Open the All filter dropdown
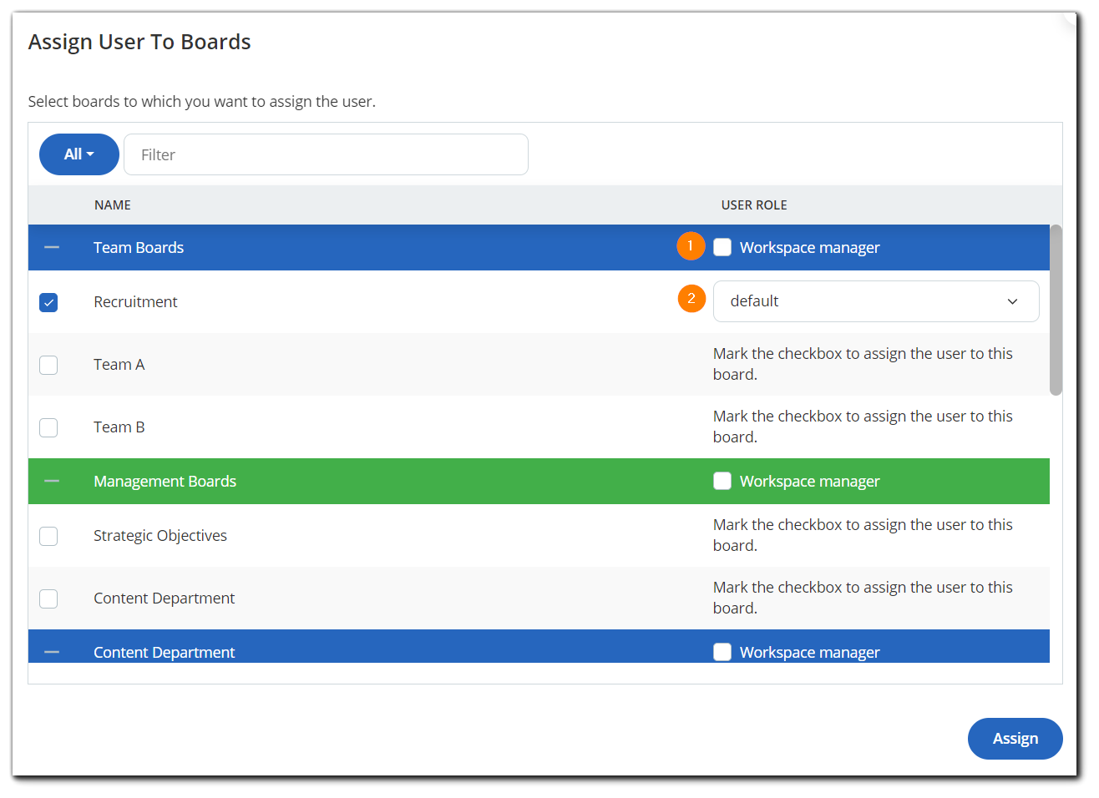Image resolution: width=1099 pixels, height=798 pixels. [x=79, y=154]
